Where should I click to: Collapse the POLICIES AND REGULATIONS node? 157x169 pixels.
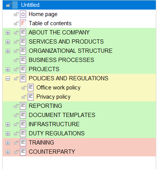(x=8, y=79)
